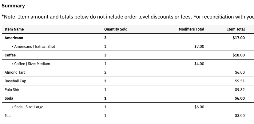Click the $7.00 modifiers total value

coord(199,47)
